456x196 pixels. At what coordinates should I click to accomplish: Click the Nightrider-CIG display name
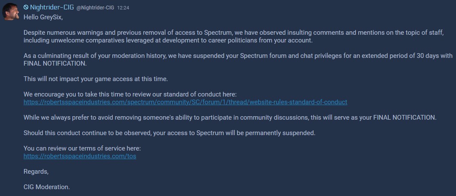52,7
